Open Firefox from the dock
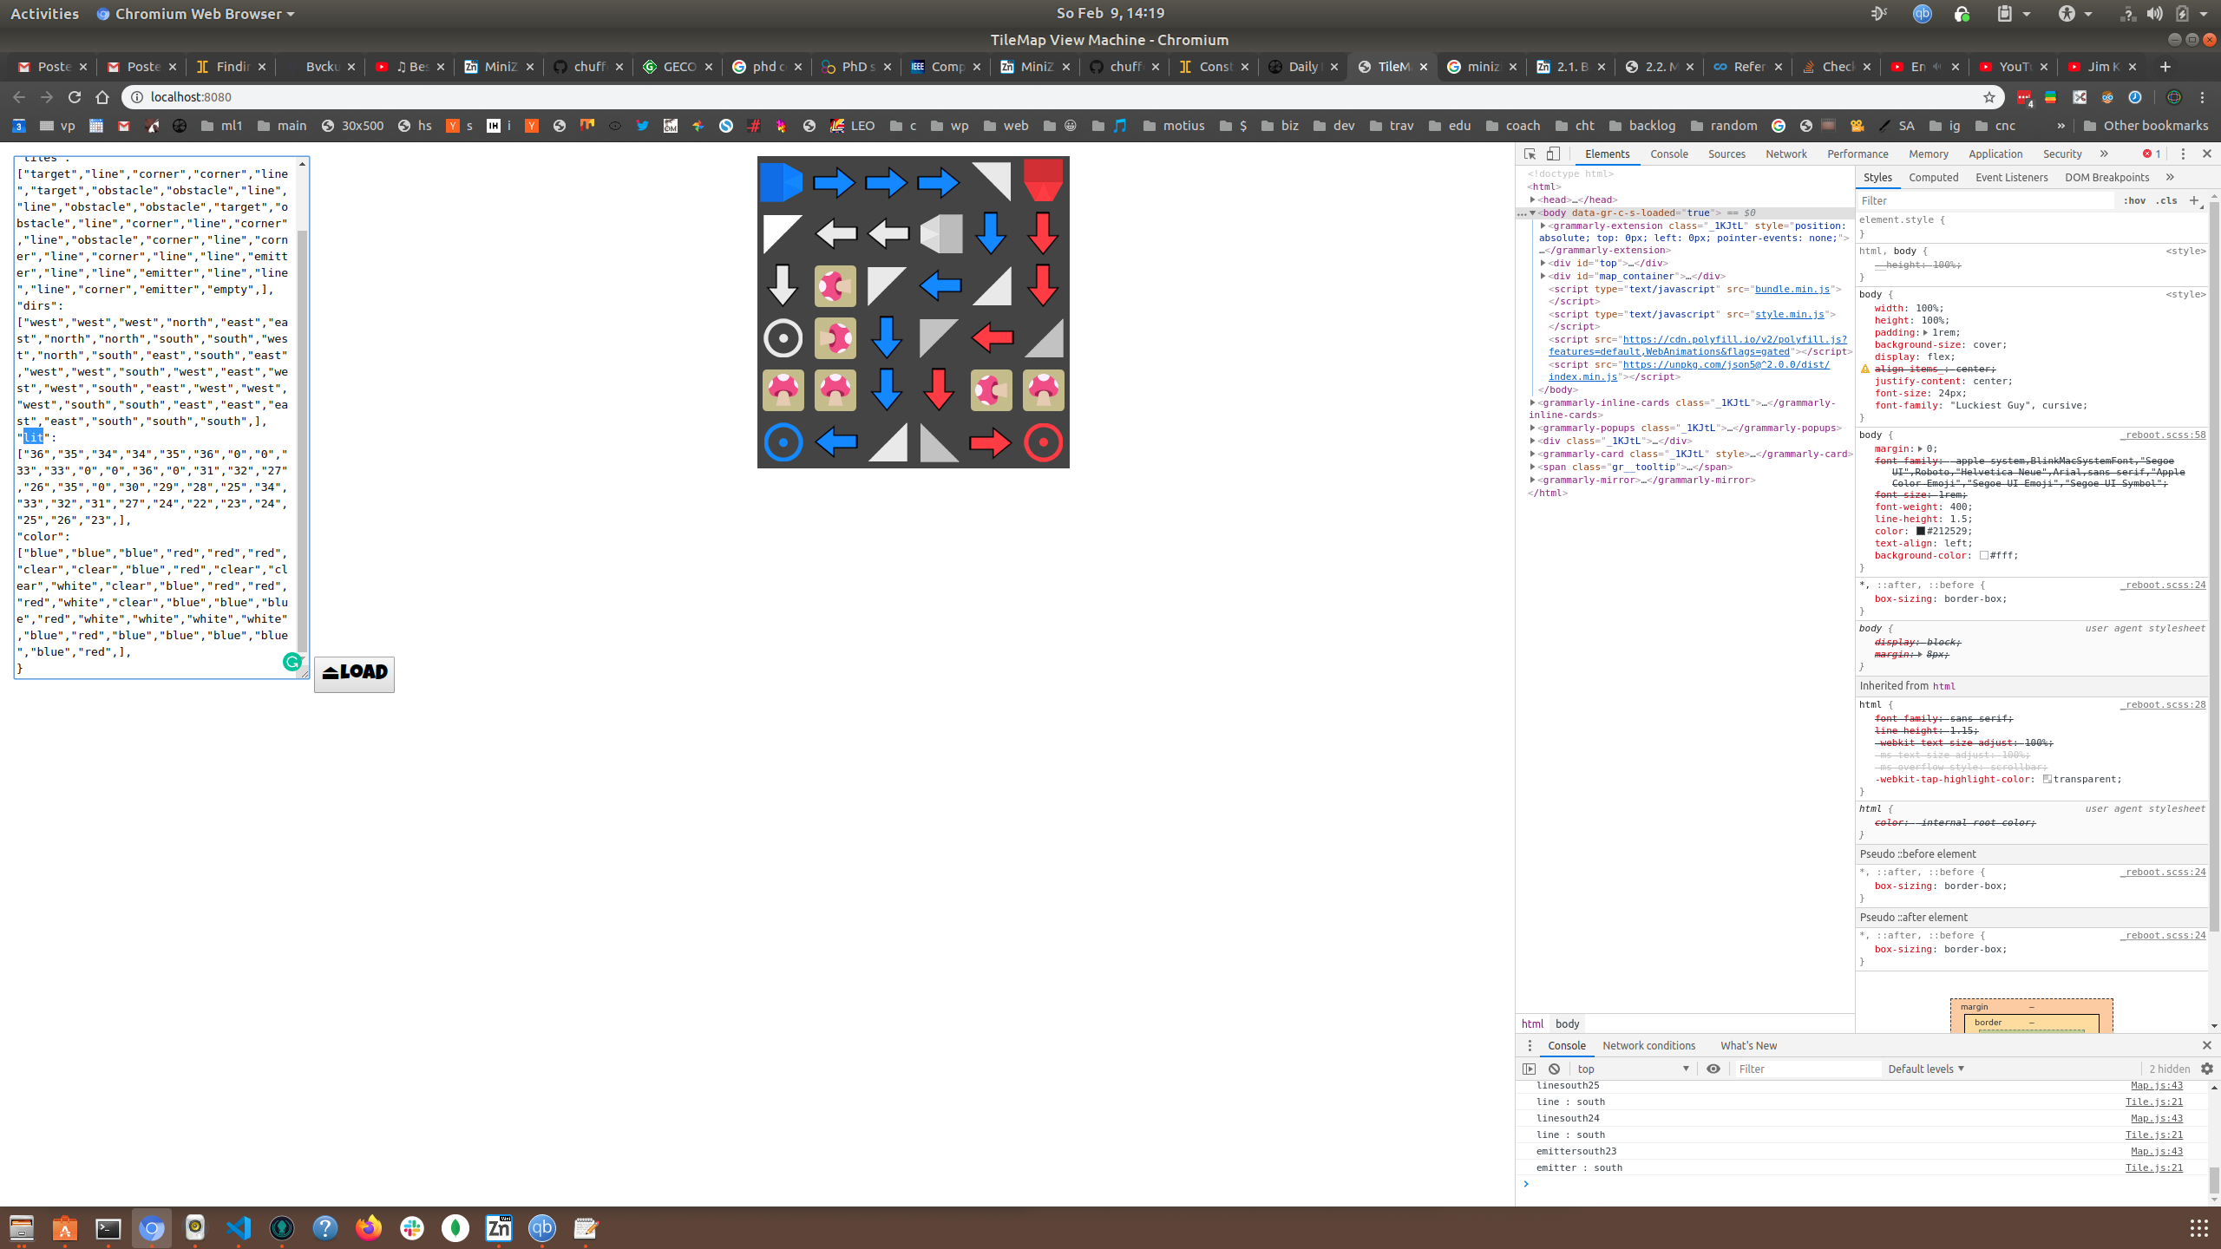Image resolution: width=2221 pixels, height=1249 pixels. (x=369, y=1228)
